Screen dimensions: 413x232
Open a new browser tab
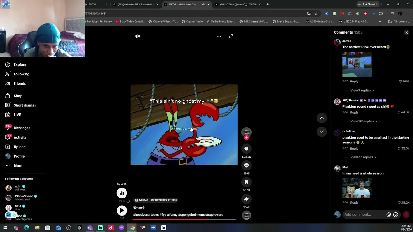click(x=267, y=5)
